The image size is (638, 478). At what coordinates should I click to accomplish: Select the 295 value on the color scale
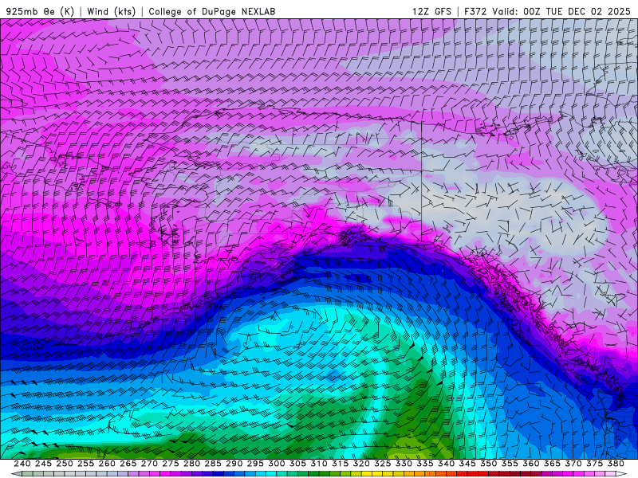coord(255,464)
